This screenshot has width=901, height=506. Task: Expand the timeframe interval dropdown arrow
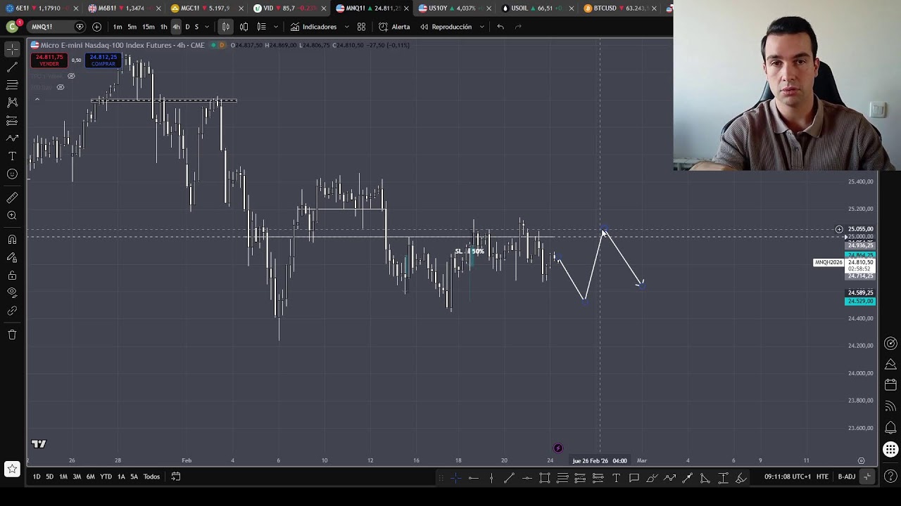click(x=206, y=27)
